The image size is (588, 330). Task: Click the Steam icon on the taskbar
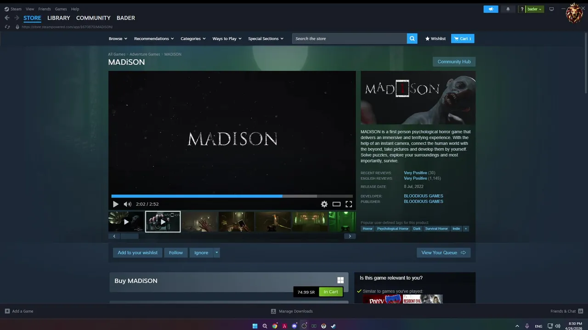[x=334, y=326]
